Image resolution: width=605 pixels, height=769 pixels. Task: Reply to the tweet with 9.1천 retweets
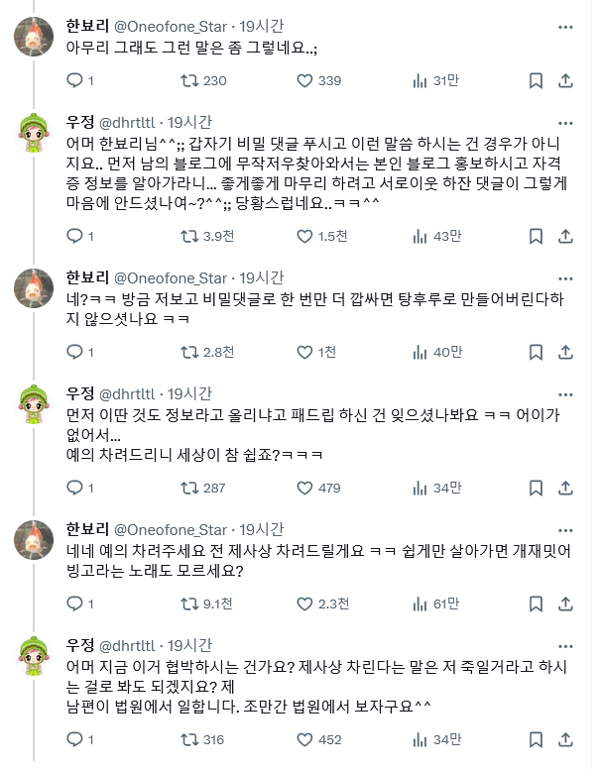click(75, 604)
